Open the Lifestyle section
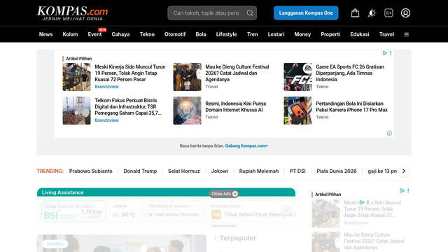 pyautogui.click(x=227, y=34)
